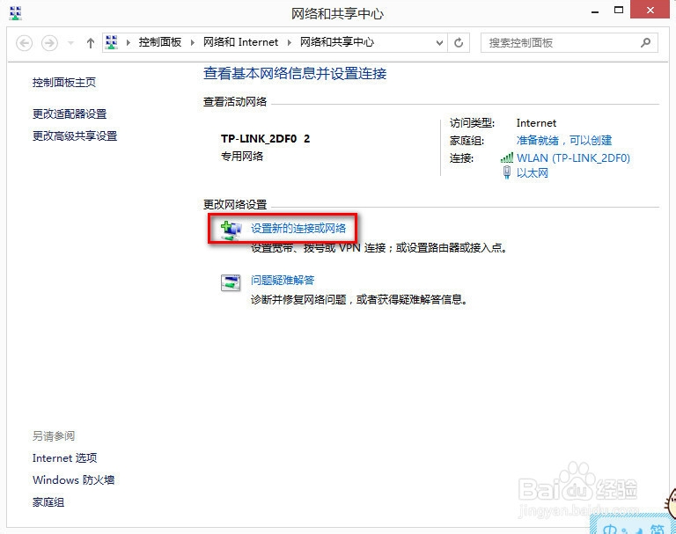Click the Forward navigation arrow
This screenshot has width=676, height=534.
pos(49,43)
